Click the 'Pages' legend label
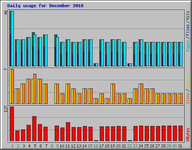Viewport: 192px width, 150px height. (x=188, y=46)
